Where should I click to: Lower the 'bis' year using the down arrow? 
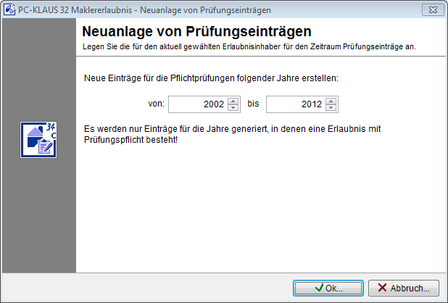click(331, 108)
